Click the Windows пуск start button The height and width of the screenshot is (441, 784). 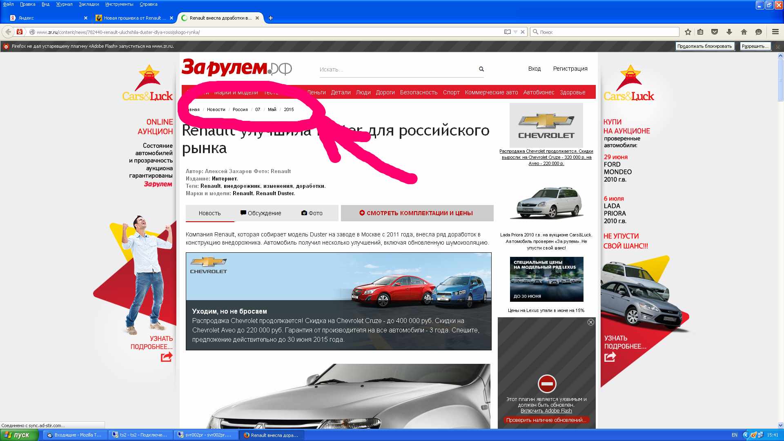tap(19, 435)
